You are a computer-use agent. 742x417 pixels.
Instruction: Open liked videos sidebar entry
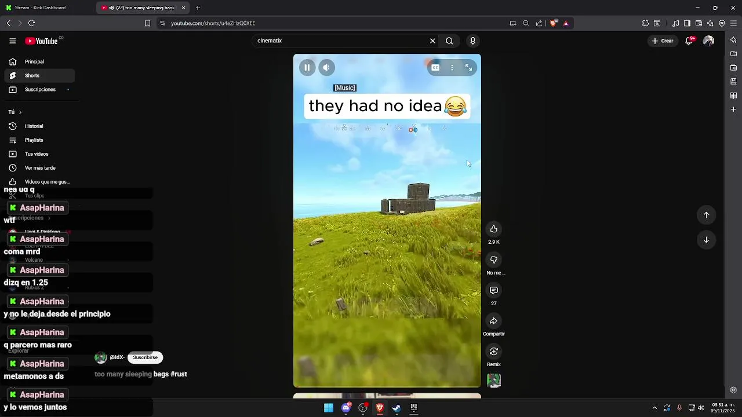point(39,182)
